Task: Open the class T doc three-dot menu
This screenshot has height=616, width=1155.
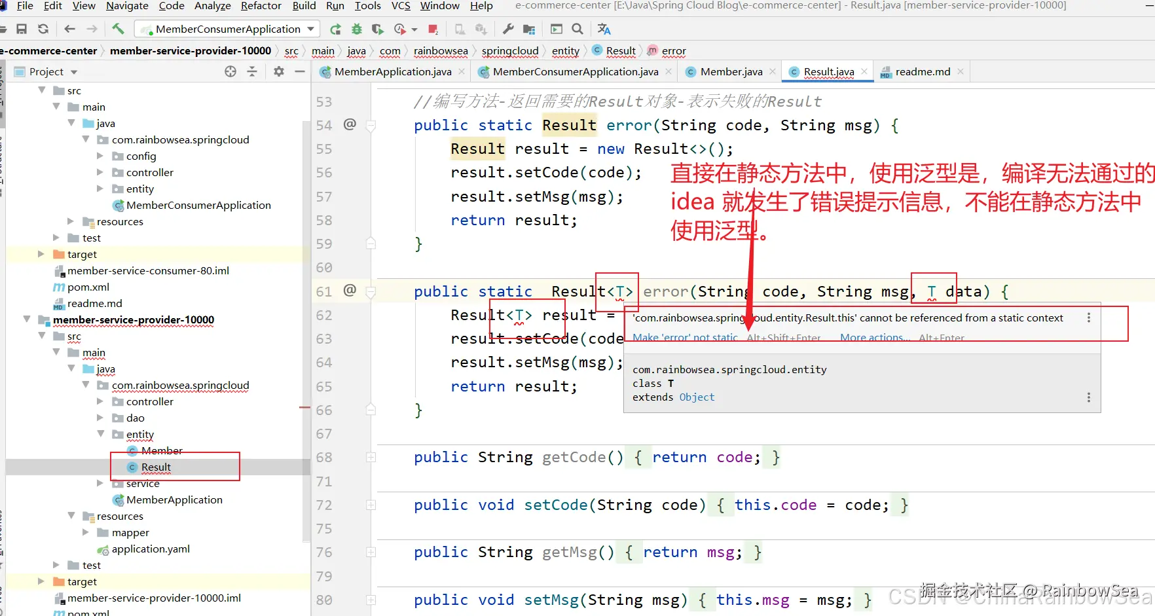Action: [1089, 397]
